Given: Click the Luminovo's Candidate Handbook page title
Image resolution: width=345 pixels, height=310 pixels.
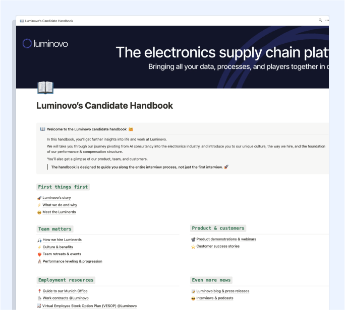Looking at the screenshot, I should pos(104,106).
